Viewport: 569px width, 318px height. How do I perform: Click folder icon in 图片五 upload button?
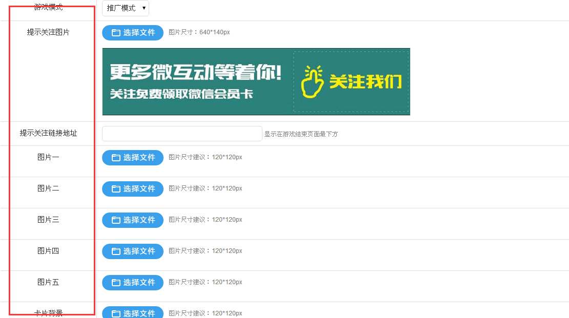[116, 283]
